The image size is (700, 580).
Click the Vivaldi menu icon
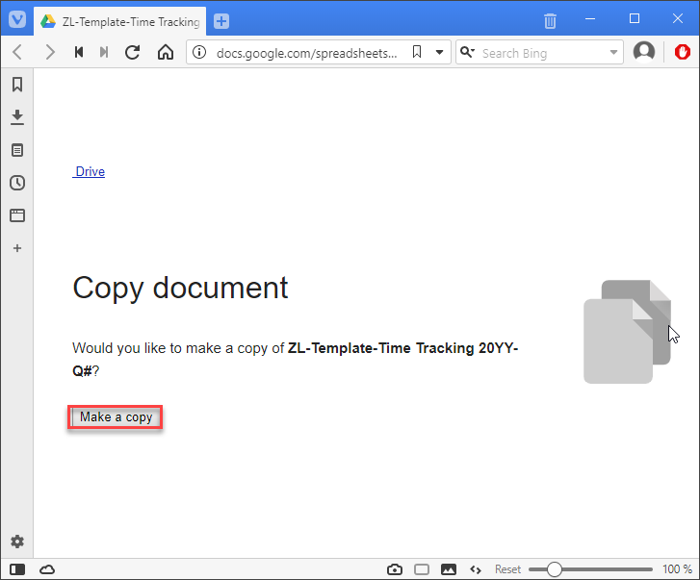point(16,19)
